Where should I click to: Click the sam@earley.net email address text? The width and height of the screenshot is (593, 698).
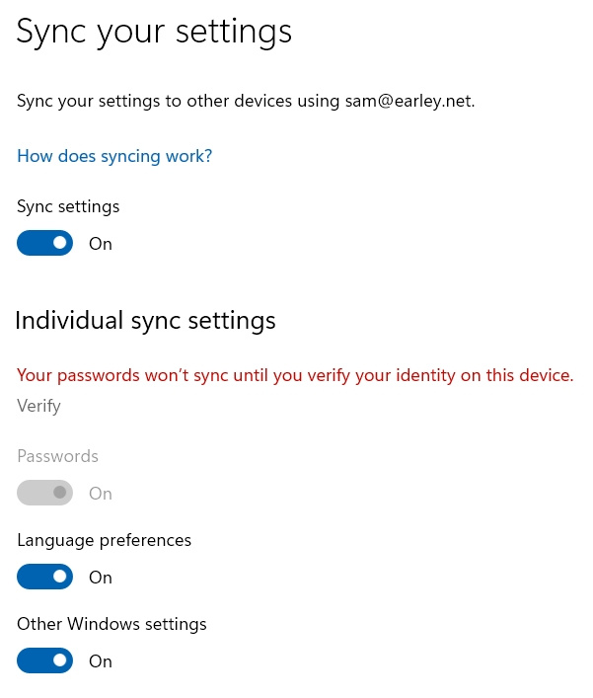tap(408, 101)
